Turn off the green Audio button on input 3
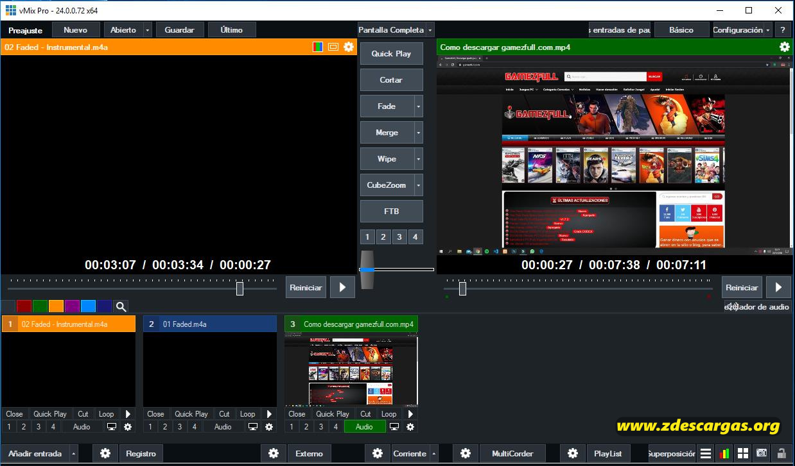Viewport: 795px width, 466px height. point(364,426)
